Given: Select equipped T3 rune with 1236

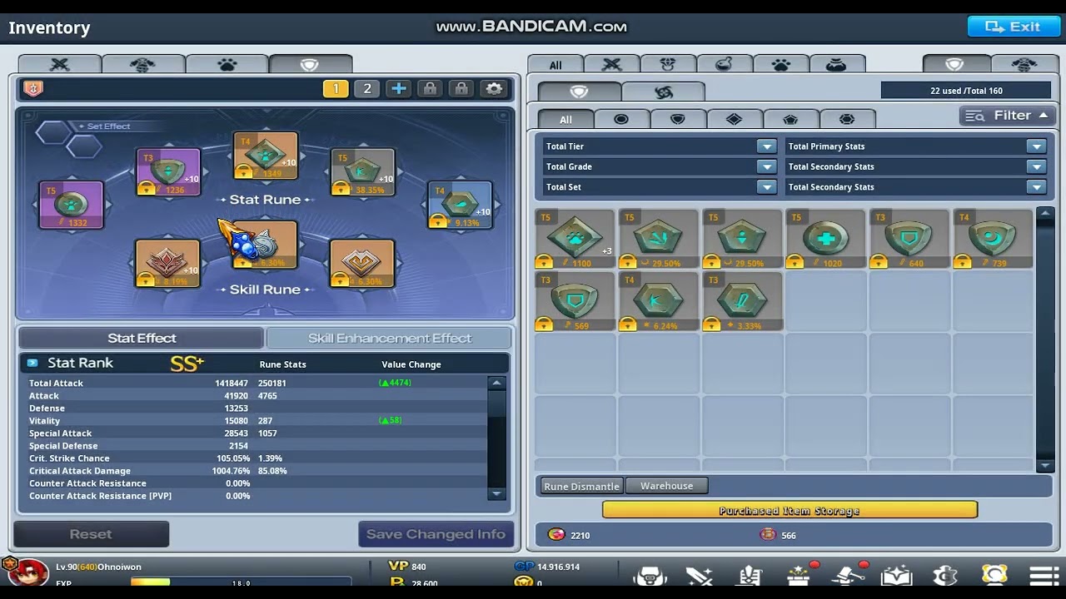Looking at the screenshot, I should tap(168, 172).
